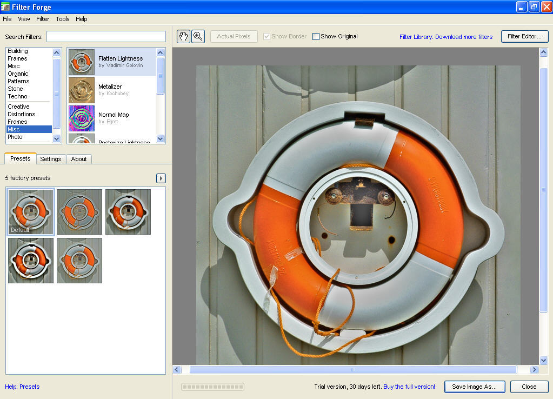Select the Creative category
Viewport: 553px width, 399px height.
[18, 107]
